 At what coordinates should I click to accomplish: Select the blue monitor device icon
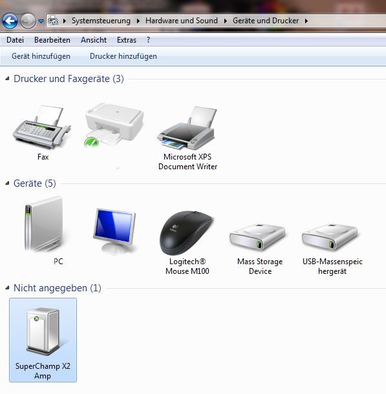click(115, 231)
